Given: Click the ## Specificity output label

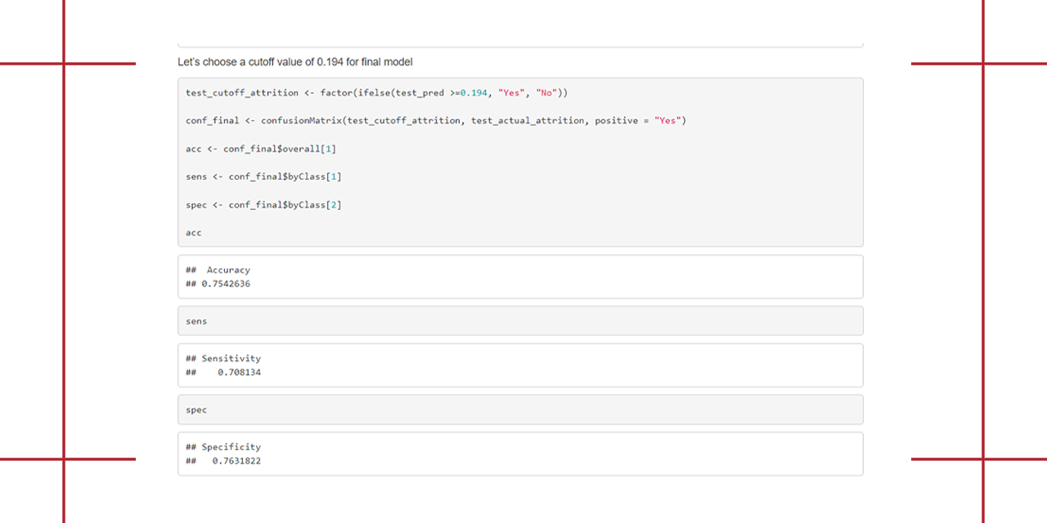Looking at the screenshot, I should (222, 447).
